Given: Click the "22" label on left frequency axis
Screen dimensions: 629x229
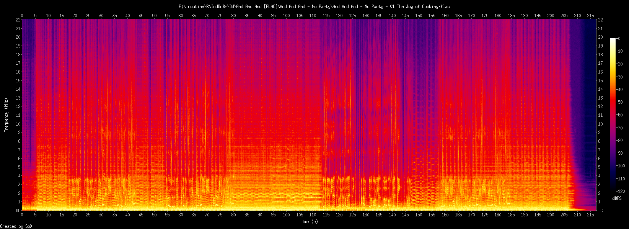Looking at the screenshot, I should 18,20.
